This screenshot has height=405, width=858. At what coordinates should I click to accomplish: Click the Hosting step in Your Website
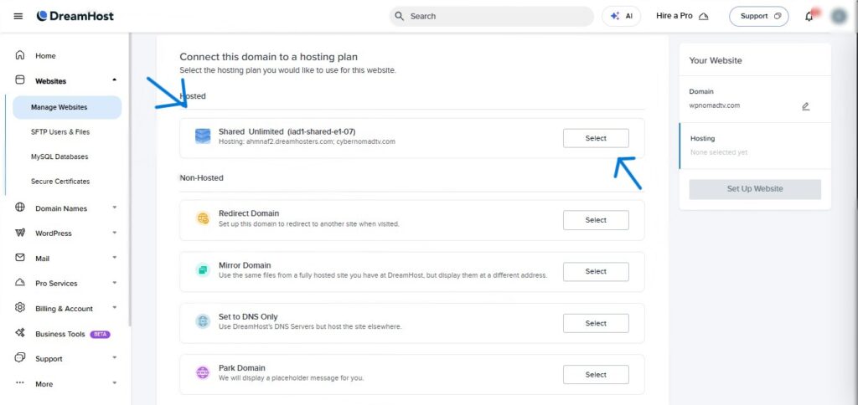click(755, 146)
